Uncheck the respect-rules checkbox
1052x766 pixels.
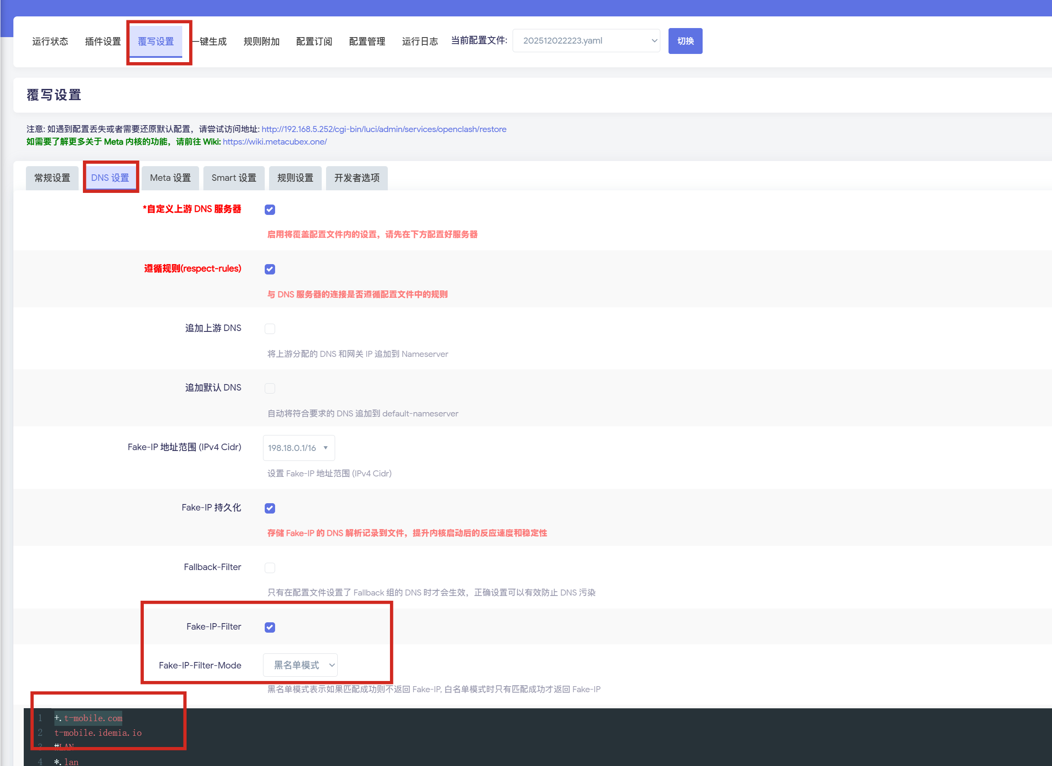(x=269, y=269)
